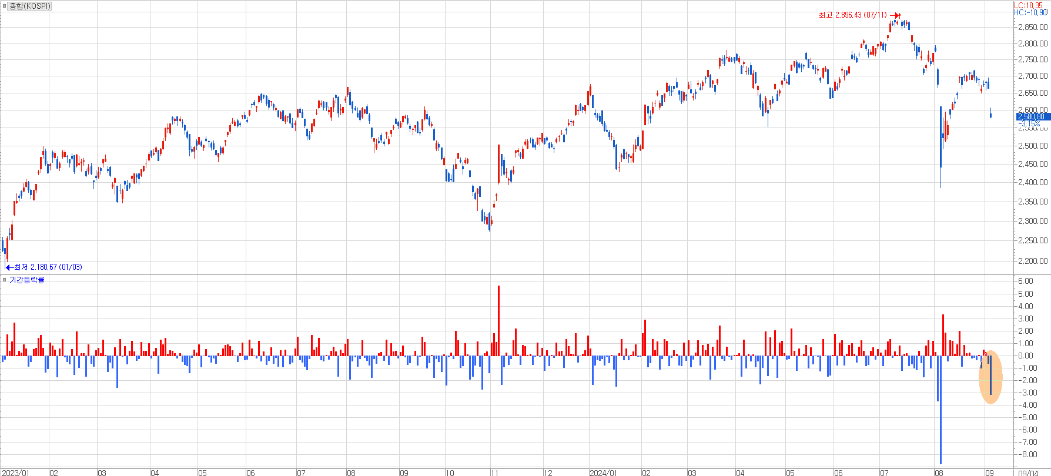
Task: Click the orange highlighted oval on the indicator
Action: pyautogui.click(x=990, y=377)
